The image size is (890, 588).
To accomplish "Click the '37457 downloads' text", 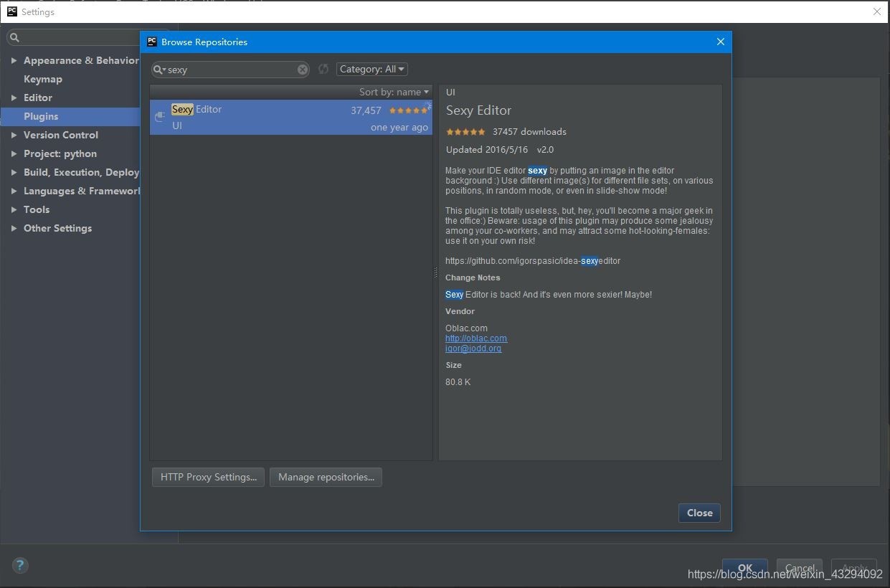I will tap(529, 132).
